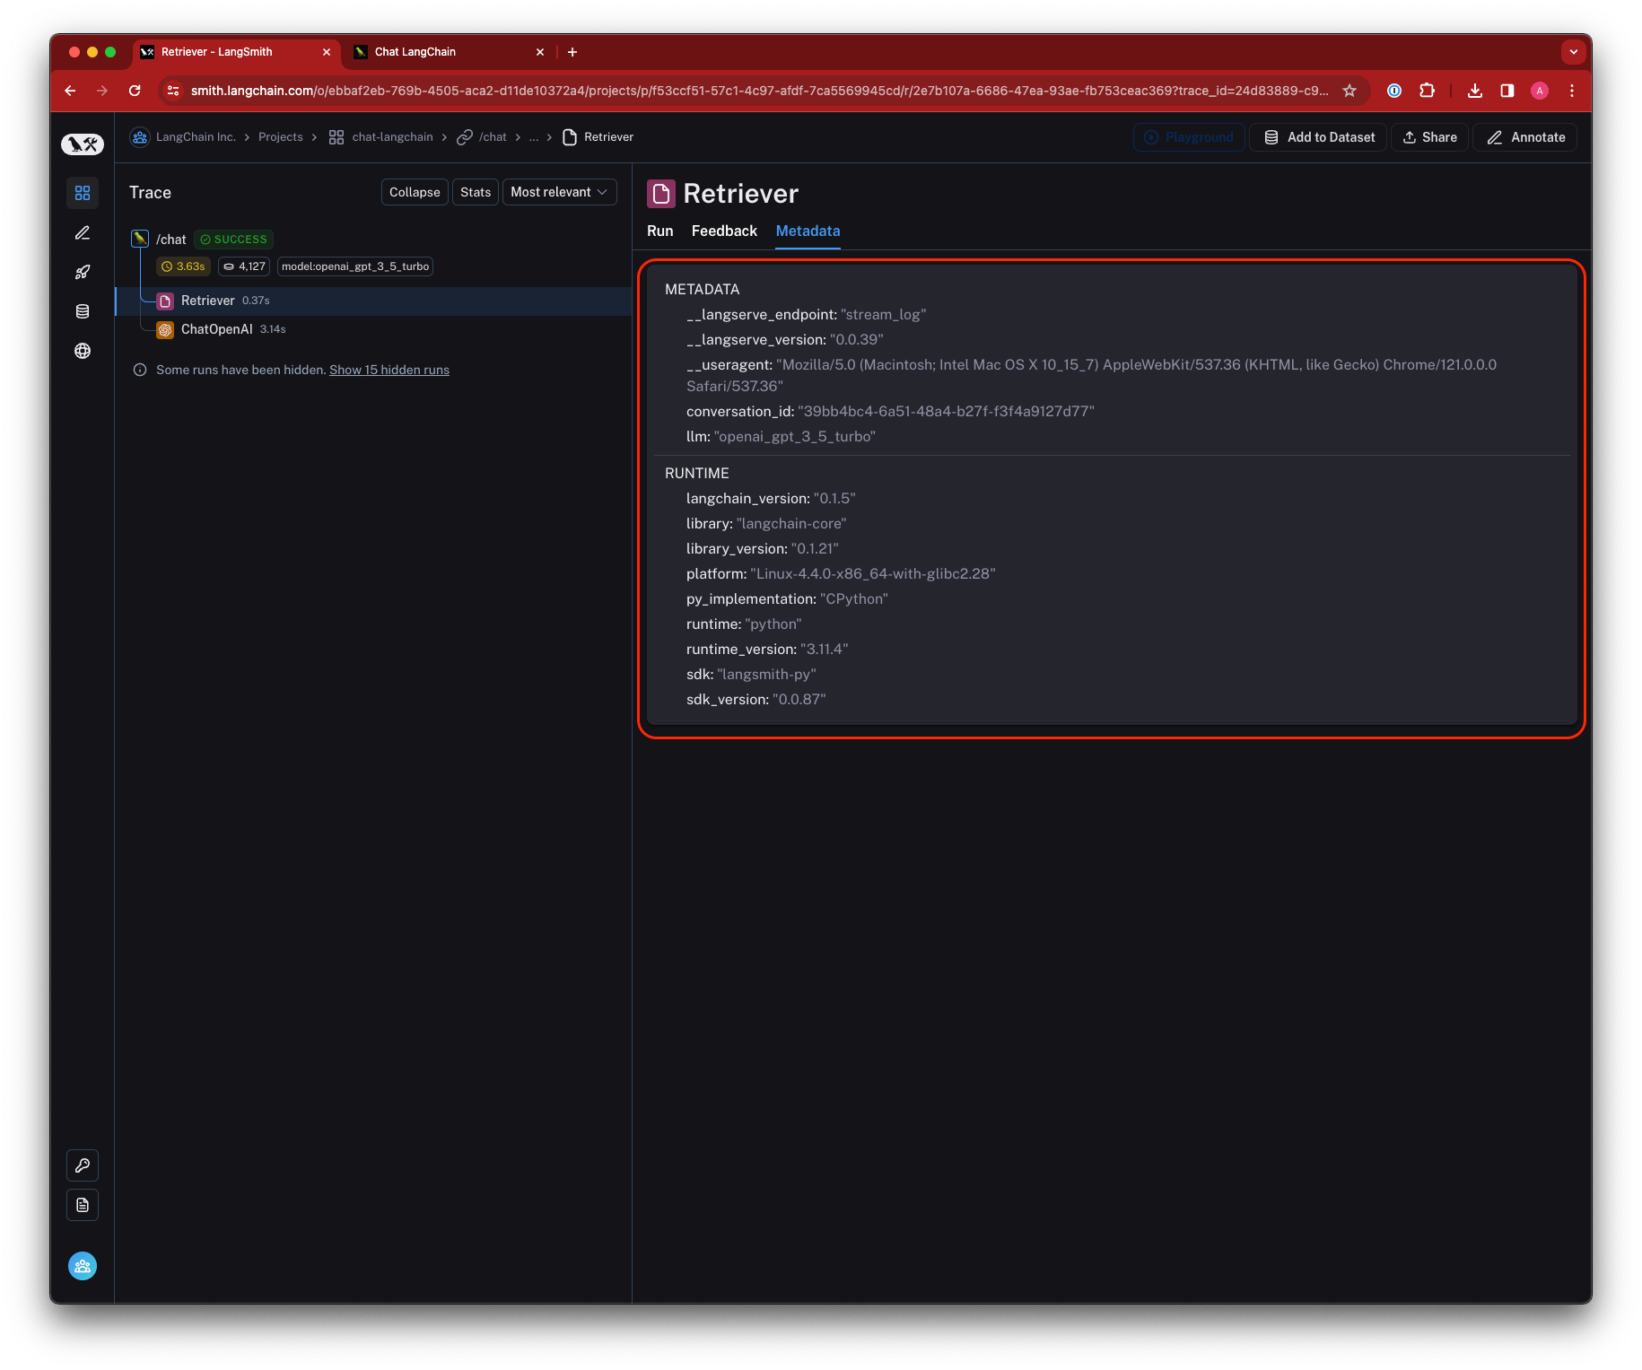Click the LangSmith logo in sidebar
The height and width of the screenshot is (1370, 1642).
click(83, 144)
